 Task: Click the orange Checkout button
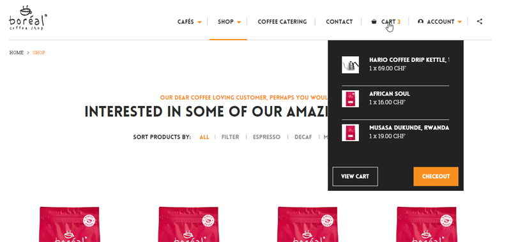(x=436, y=176)
